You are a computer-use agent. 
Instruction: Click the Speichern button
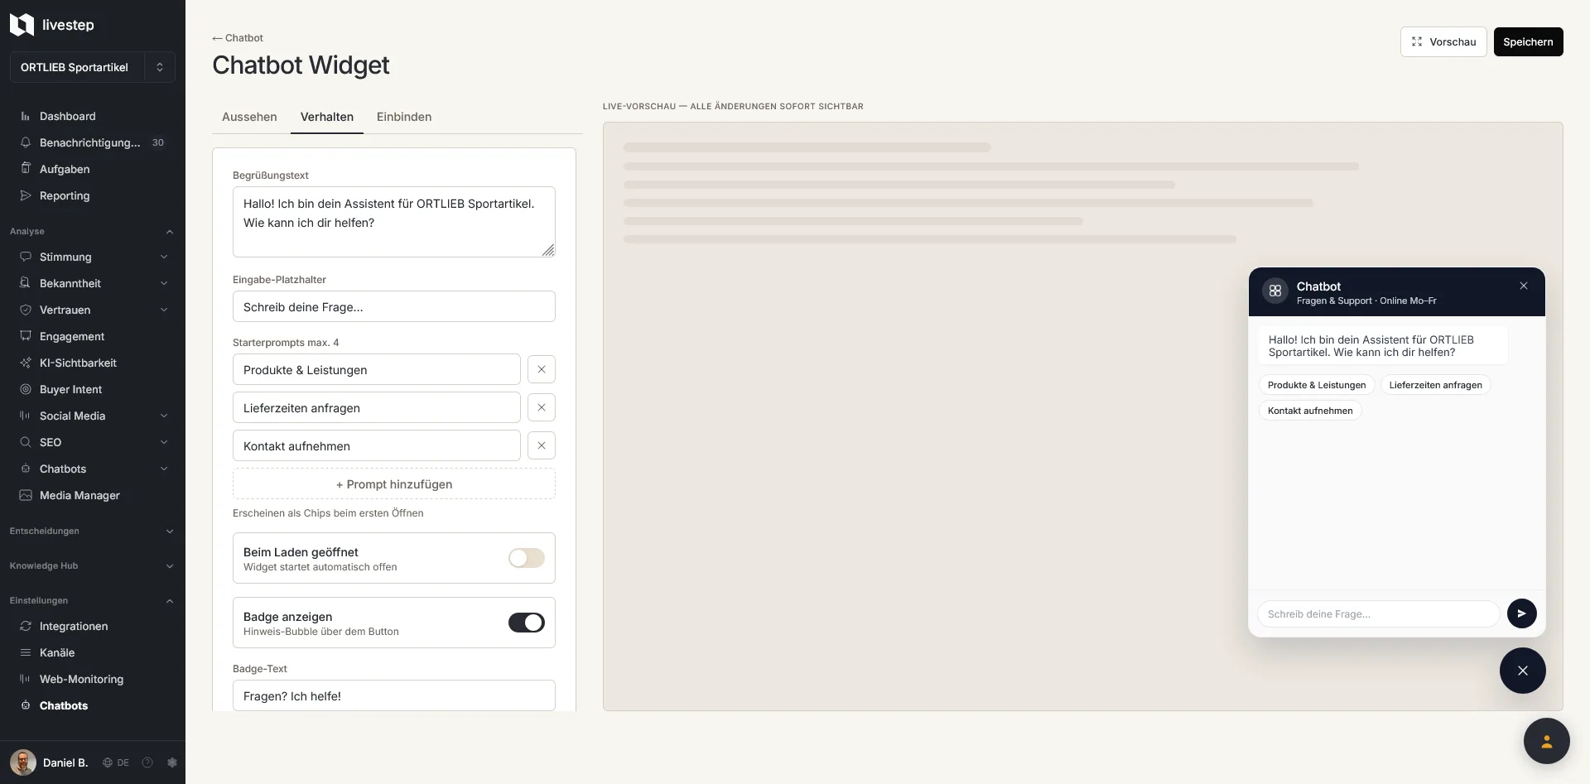[x=1528, y=41]
